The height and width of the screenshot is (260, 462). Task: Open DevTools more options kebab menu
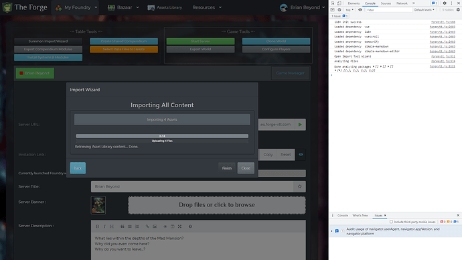(x=451, y=3)
